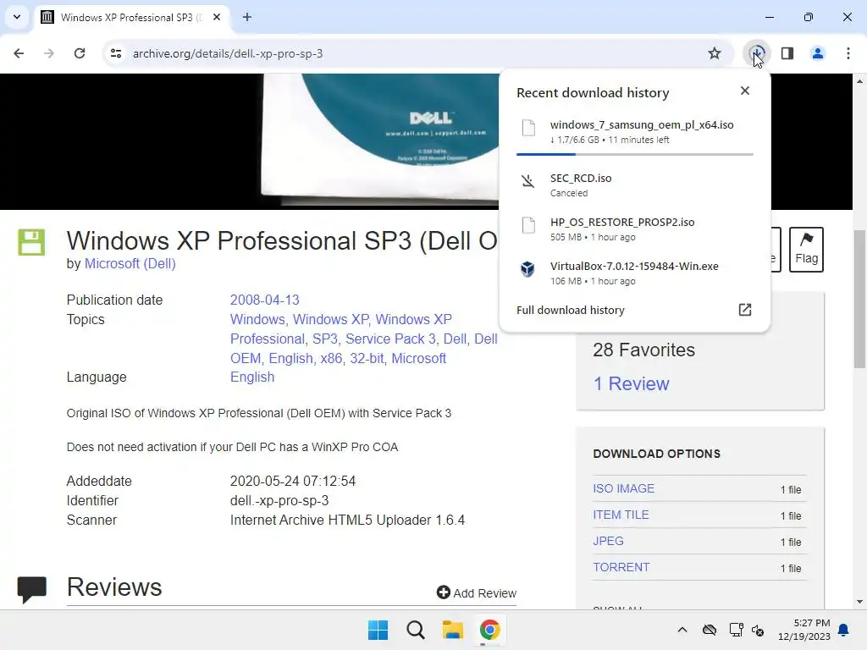The height and width of the screenshot is (650, 867).
Task: Click the open-in-new-tab icon for download history
Action: (x=745, y=310)
